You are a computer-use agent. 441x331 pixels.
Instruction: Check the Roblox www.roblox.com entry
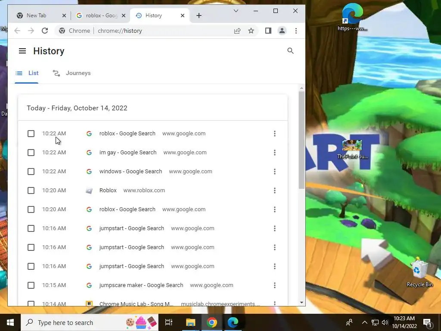click(x=31, y=190)
